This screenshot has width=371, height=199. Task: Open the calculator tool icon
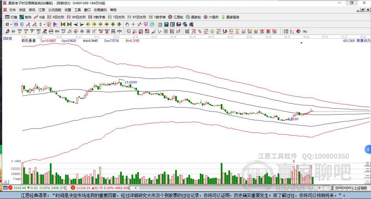pos(166,24)
